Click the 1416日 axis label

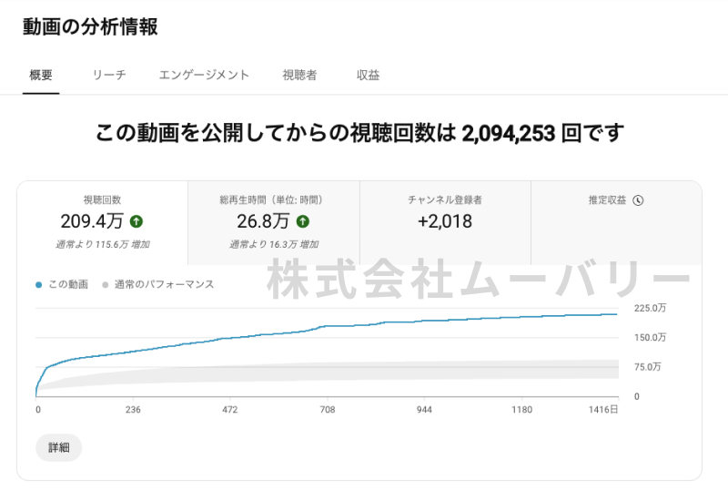coord(602,411)
